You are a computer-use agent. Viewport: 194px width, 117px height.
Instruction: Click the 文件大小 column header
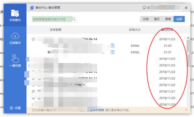click(135, 30)
